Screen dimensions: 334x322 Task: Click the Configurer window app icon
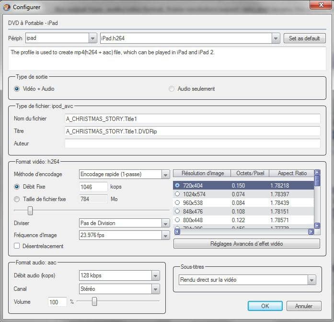point(7,7)
